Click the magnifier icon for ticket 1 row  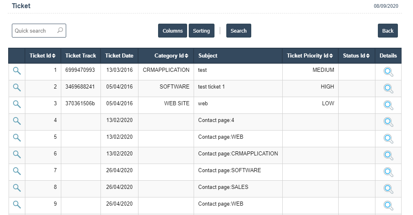(17, 71)
